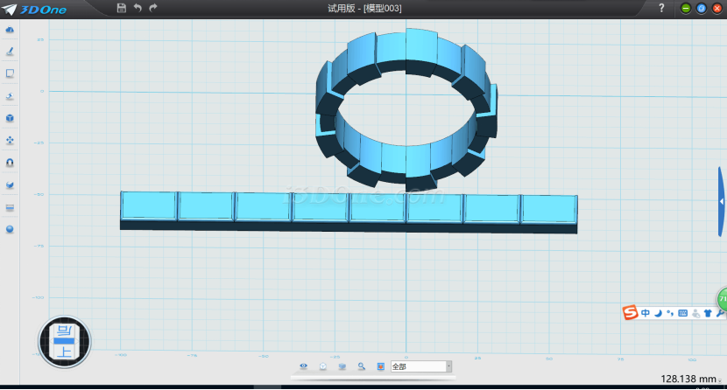
Task: Undo the last action
Action: coord(138,8)
